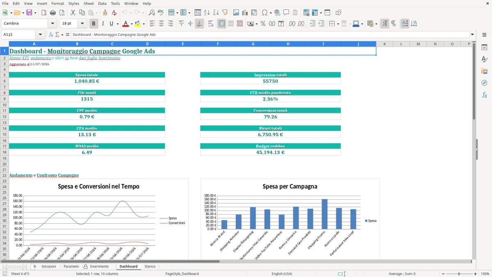Viewport: 492px width, 277px height.
Task: Toggle Center Horizontally alignment
Action: coord(162,24)
